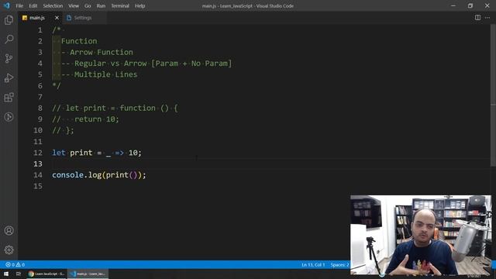
Task: Click 'Regular vs Arrow' comment text
Action: (x=112, y=64)
